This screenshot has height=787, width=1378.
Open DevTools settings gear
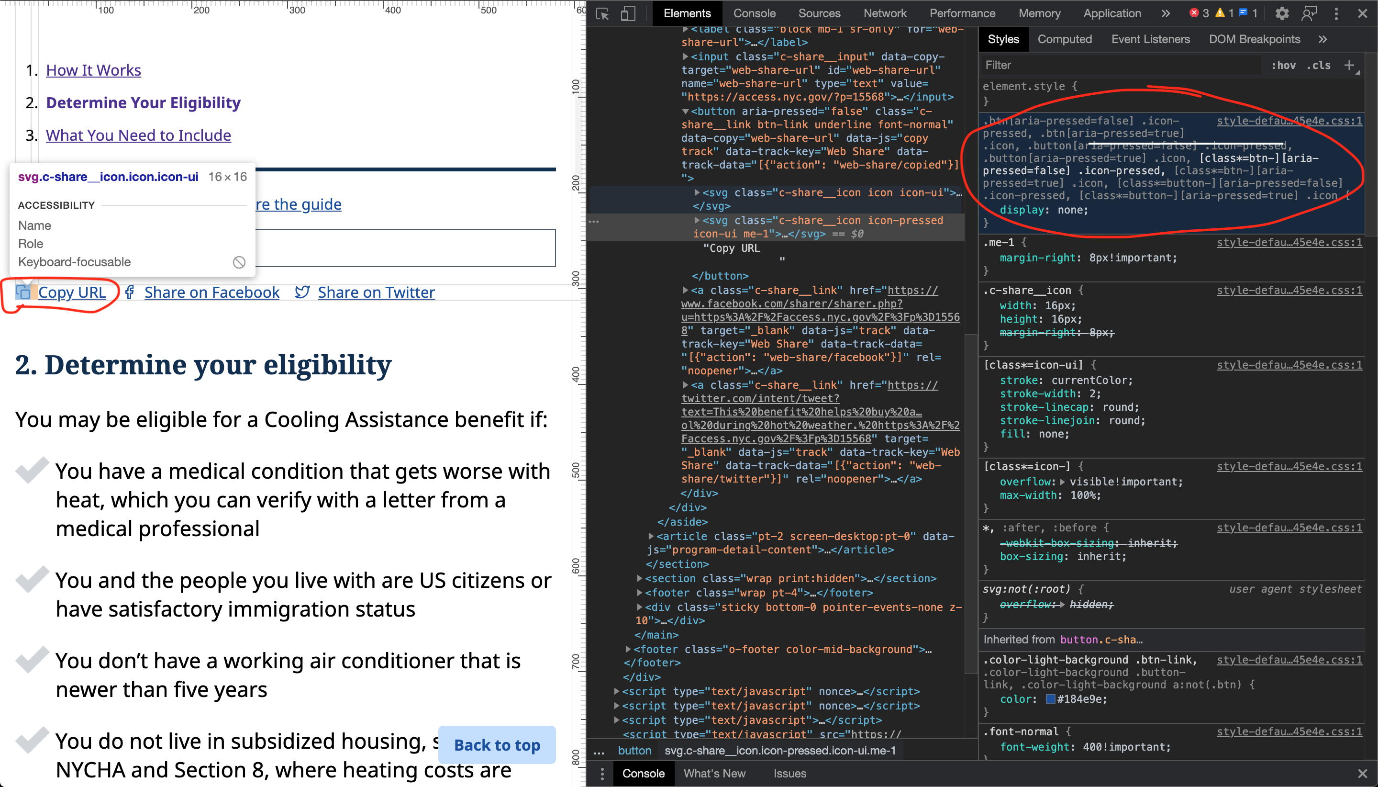point(1282,13)
